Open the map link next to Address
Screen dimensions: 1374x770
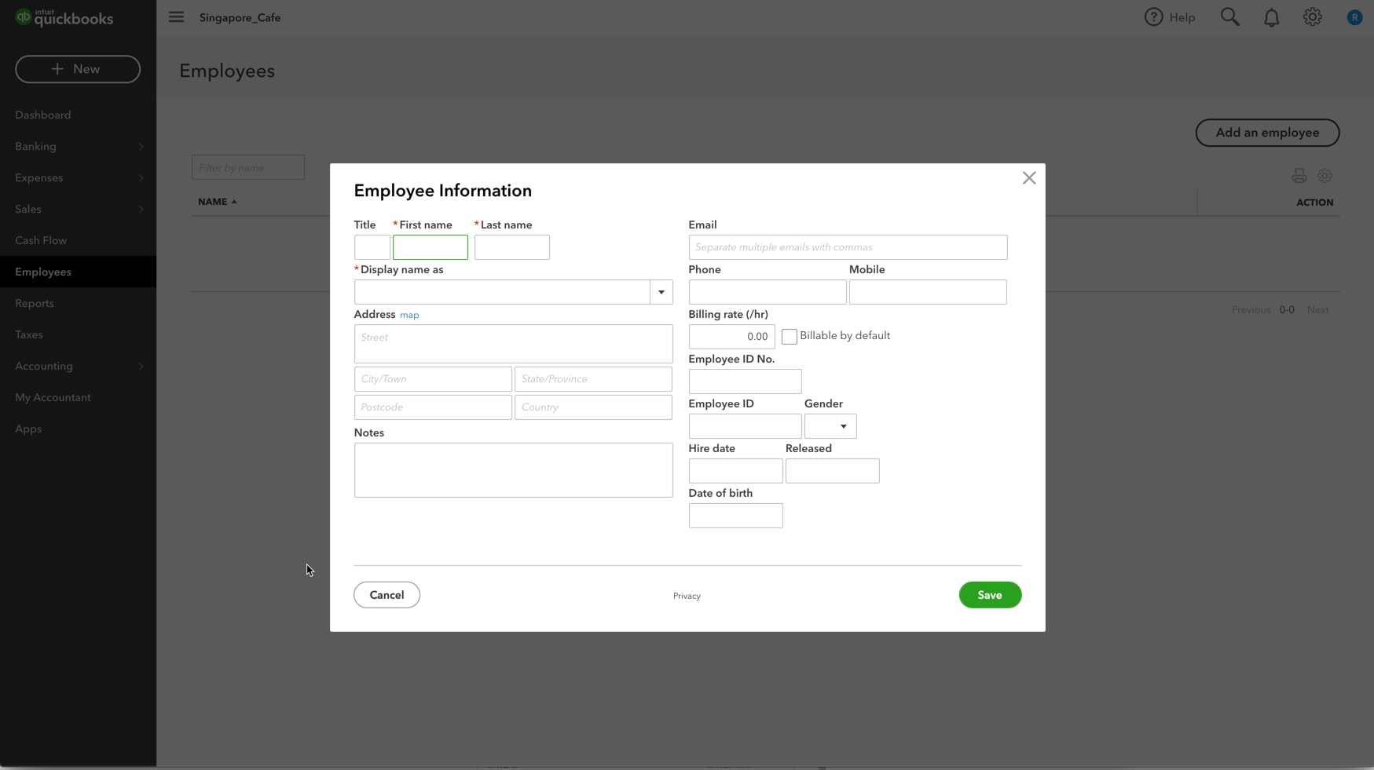[x=410, y=315]
